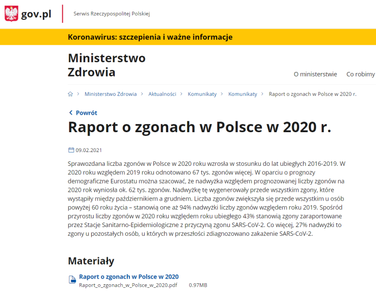The image size is (376, 297).
Task: Click the home icon in breadcrumbs
Action: pos(70,94)
